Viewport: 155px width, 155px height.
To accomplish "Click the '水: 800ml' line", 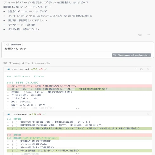I will coord(19,102).
